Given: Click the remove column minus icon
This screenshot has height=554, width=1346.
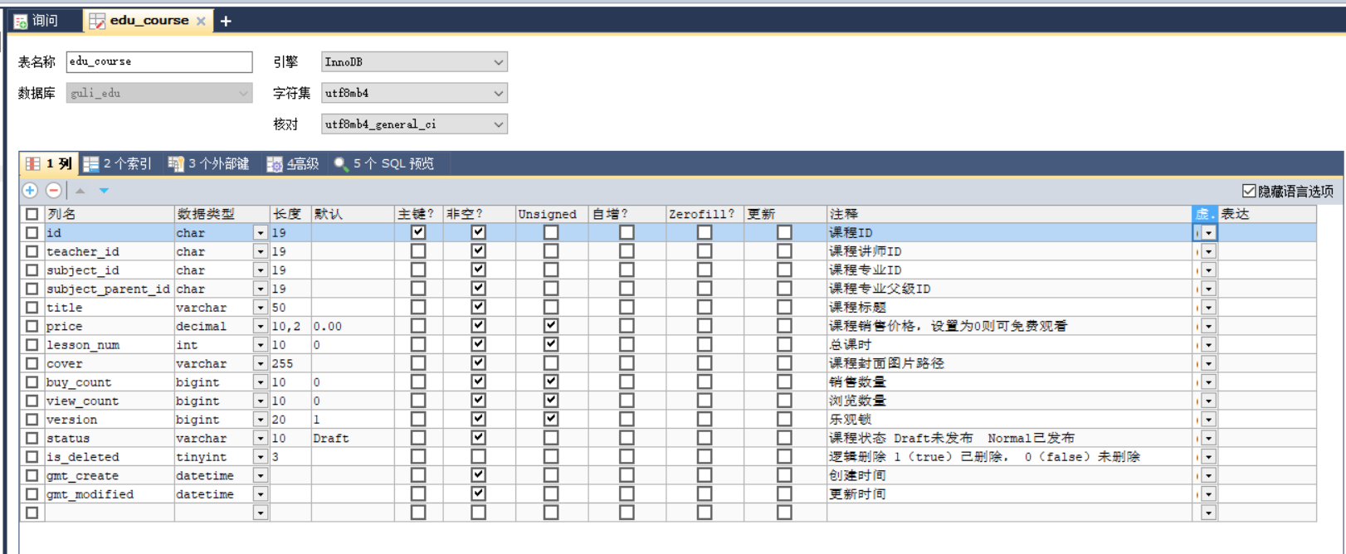Looking at the screenshot, I should pyautogui.click(x=54, y=191).
